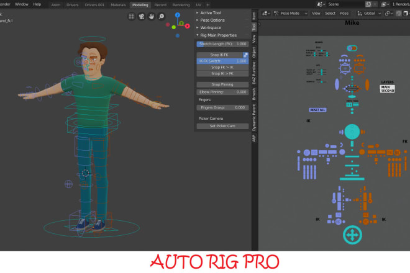
Task: Select the wide cyan hips bar control
Action: pos(352,179)
